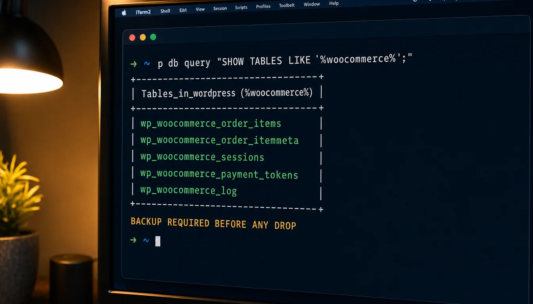533x304 pixels.
Task: Select the wp_woocommerce_payment_tokens row
Action: click(219, 174)
